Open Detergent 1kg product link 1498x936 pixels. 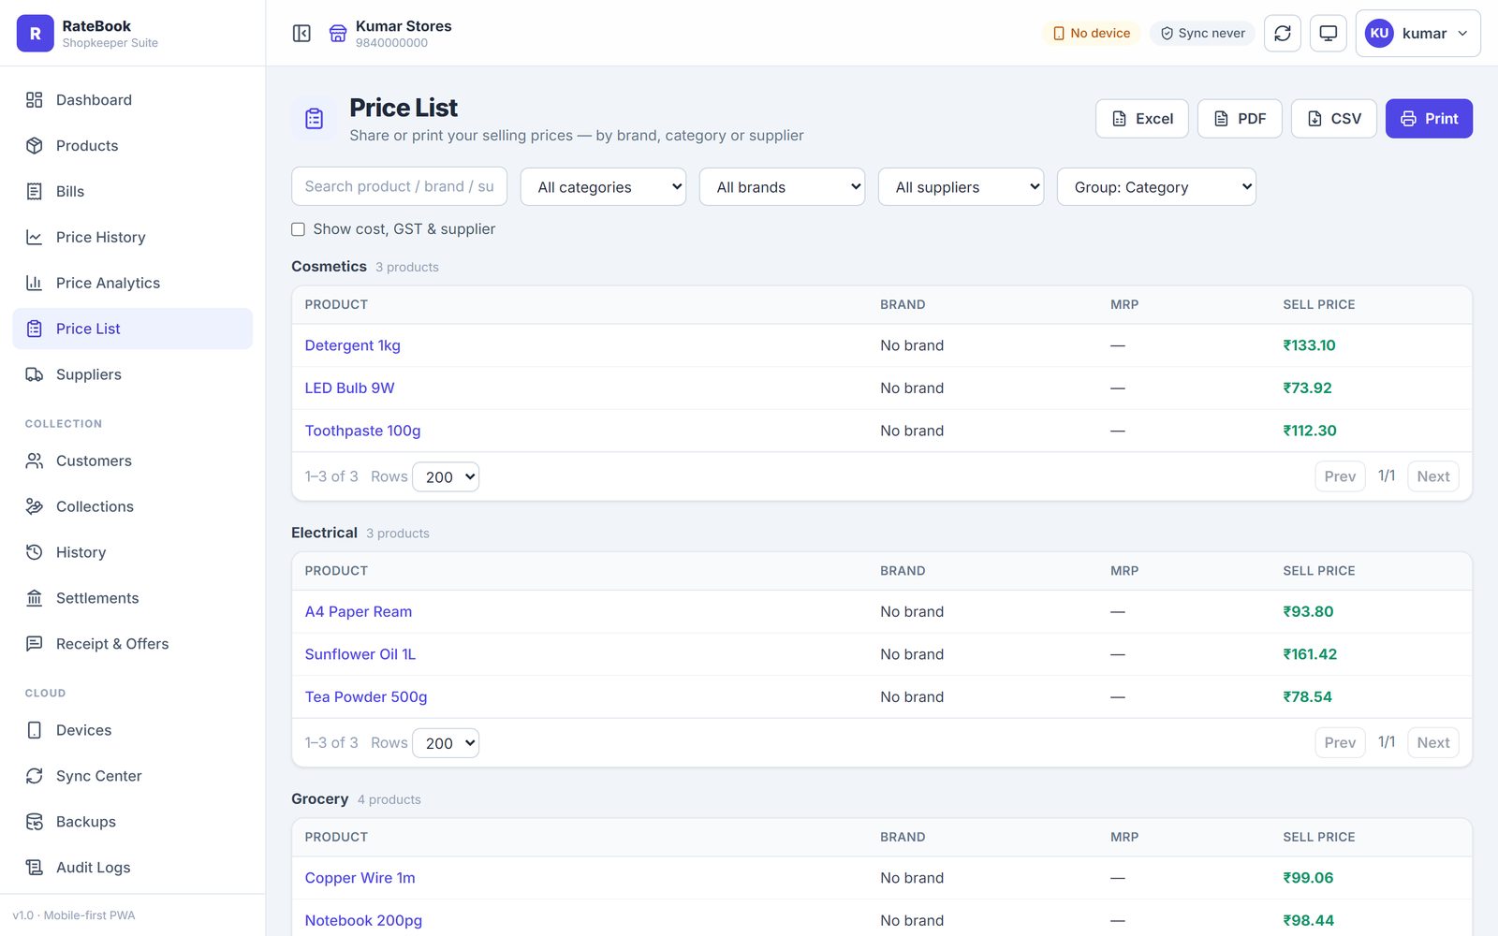pos(352,345)
